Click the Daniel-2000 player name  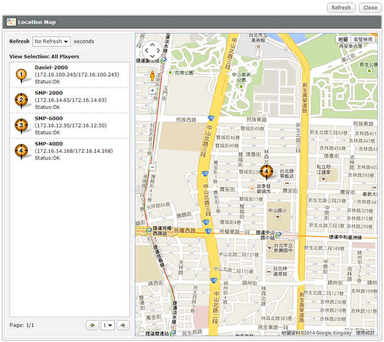click(51, 68)
